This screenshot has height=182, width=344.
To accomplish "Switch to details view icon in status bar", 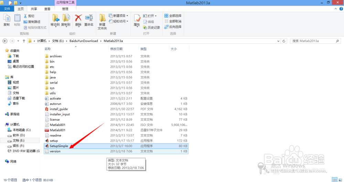I will point(335,180).
